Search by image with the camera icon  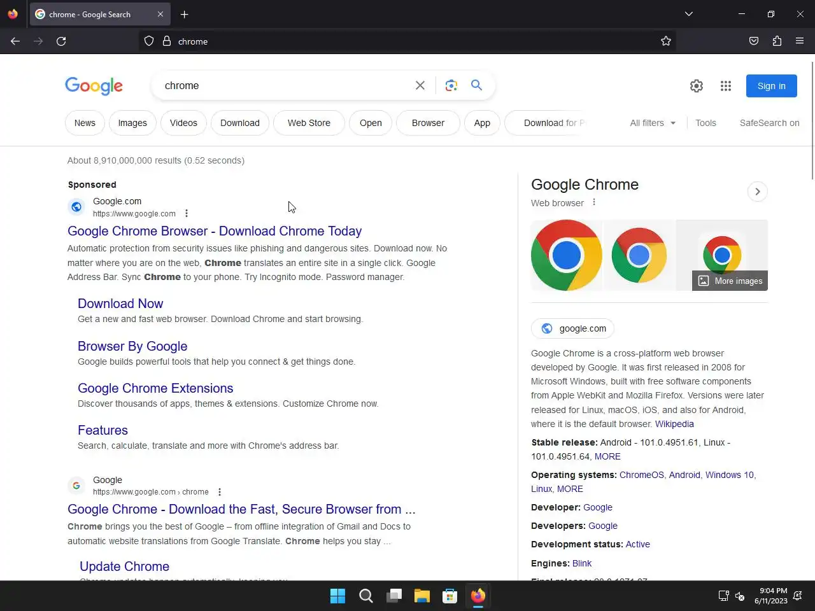451,85
